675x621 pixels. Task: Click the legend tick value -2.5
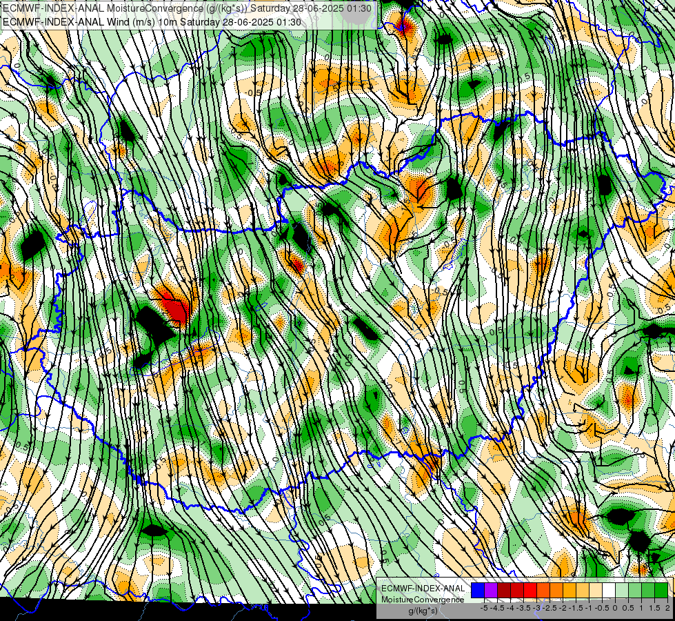point(550,608)
